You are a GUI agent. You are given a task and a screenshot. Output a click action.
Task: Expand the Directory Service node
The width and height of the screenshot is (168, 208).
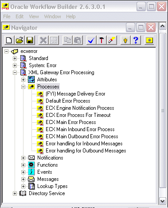coord(15,193)
